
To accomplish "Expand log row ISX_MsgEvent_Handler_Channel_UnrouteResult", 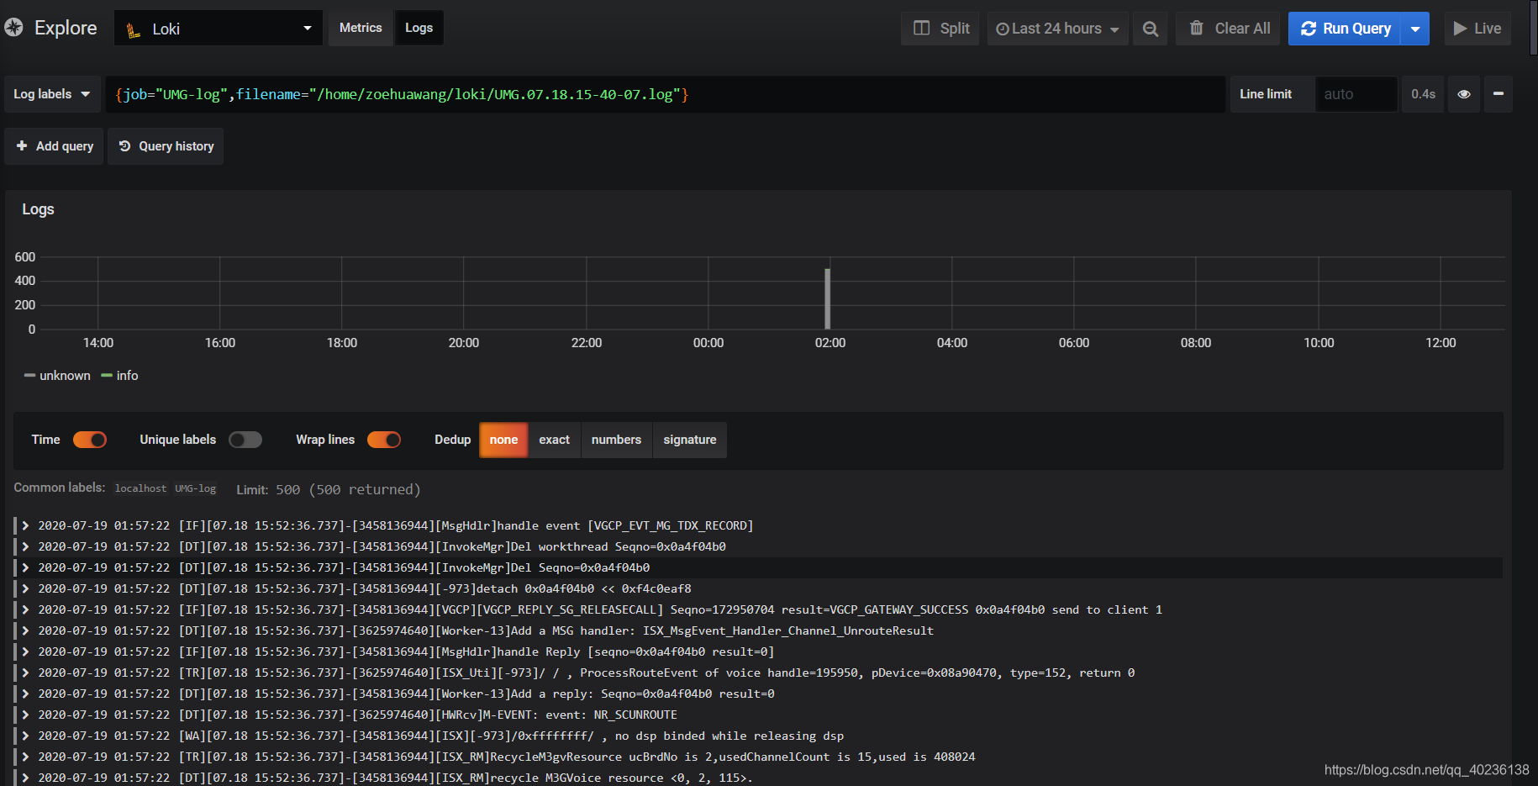I will click(x=26, y=630).
